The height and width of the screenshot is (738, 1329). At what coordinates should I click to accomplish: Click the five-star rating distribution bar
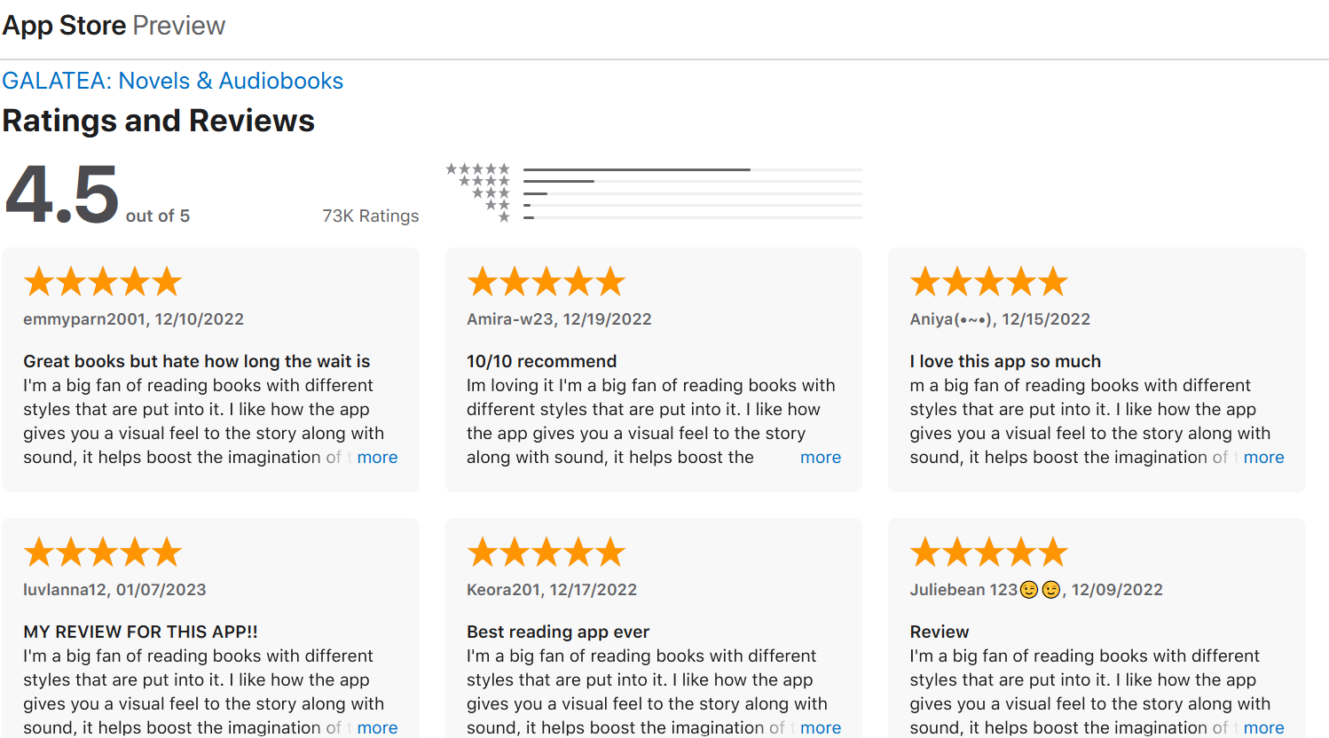[x=692, y=169]
